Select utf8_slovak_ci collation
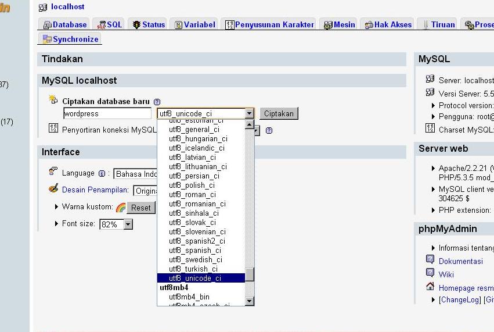The width and height of the screenshot is (494, 332). click(x=201, y=223)
